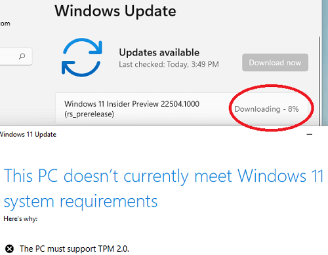Viewport: 328px width, 255px height.
Task: Minimize the Windows 11 Update window
Action: [310, 134]
